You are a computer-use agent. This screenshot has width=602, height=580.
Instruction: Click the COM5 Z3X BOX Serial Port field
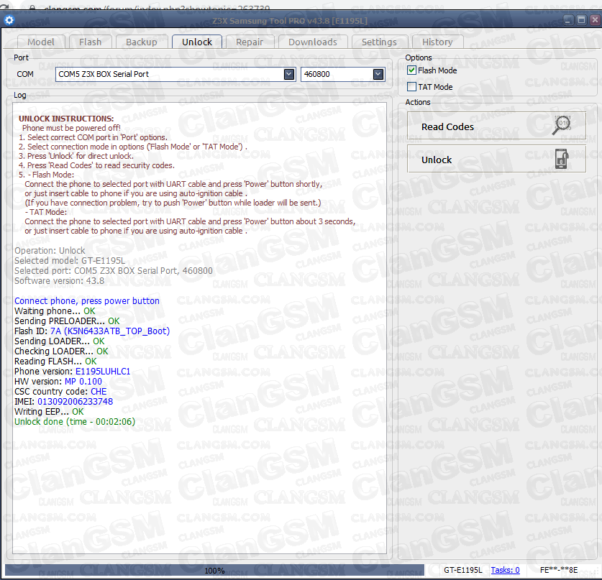point(175,74)
